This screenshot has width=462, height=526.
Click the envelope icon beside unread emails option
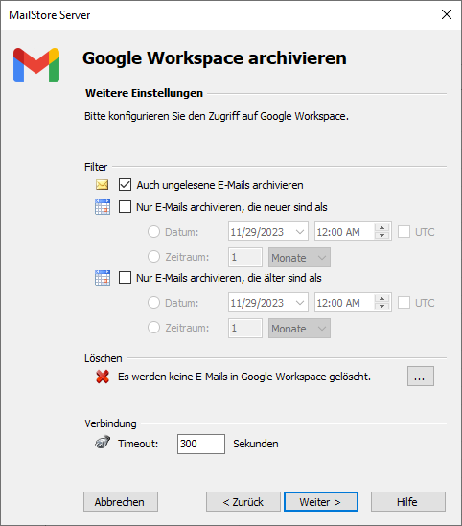click(x=102, y=185)
